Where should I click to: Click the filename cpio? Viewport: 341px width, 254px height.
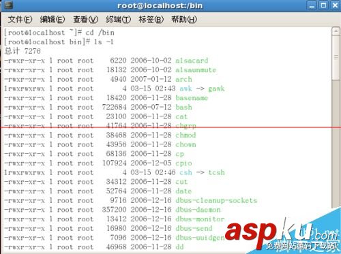[x=183, y=163]
